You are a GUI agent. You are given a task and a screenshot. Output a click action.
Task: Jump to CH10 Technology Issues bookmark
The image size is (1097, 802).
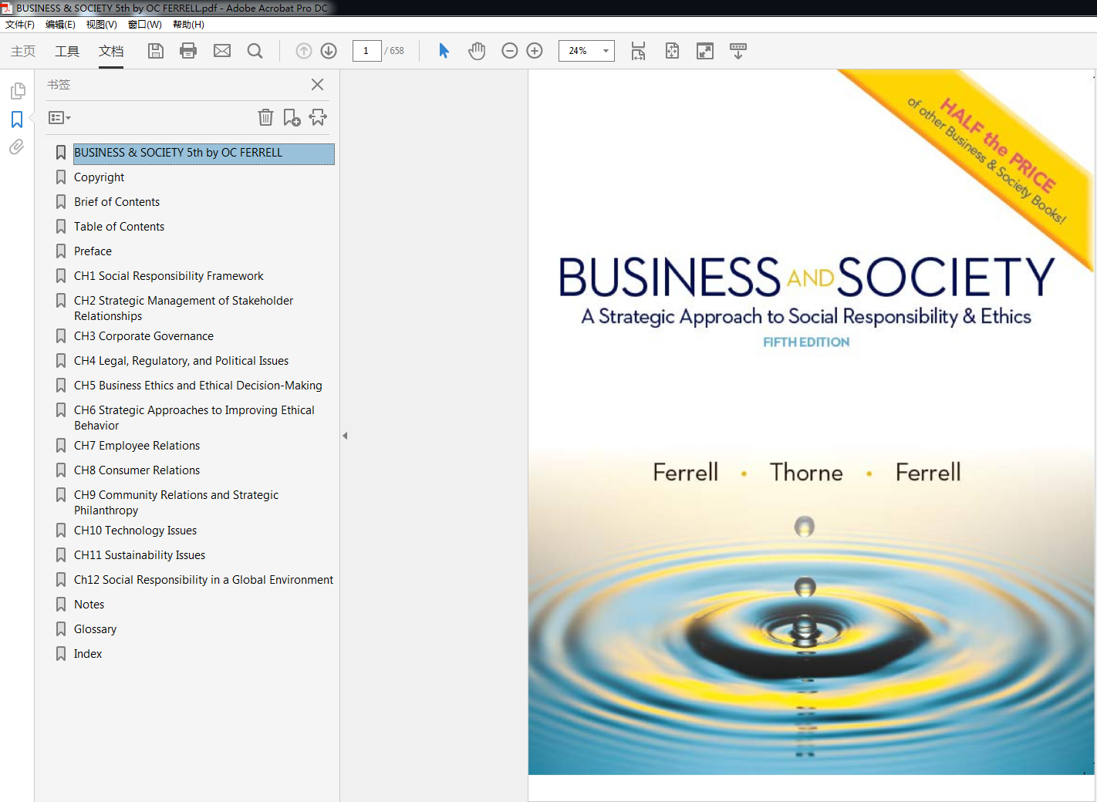click(135, 531)
